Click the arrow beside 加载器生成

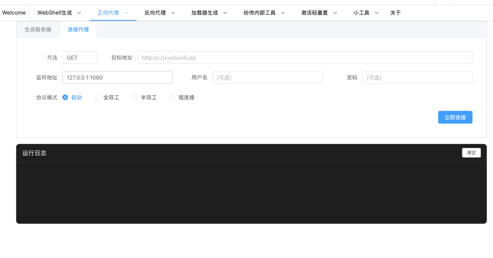point(225,13)
